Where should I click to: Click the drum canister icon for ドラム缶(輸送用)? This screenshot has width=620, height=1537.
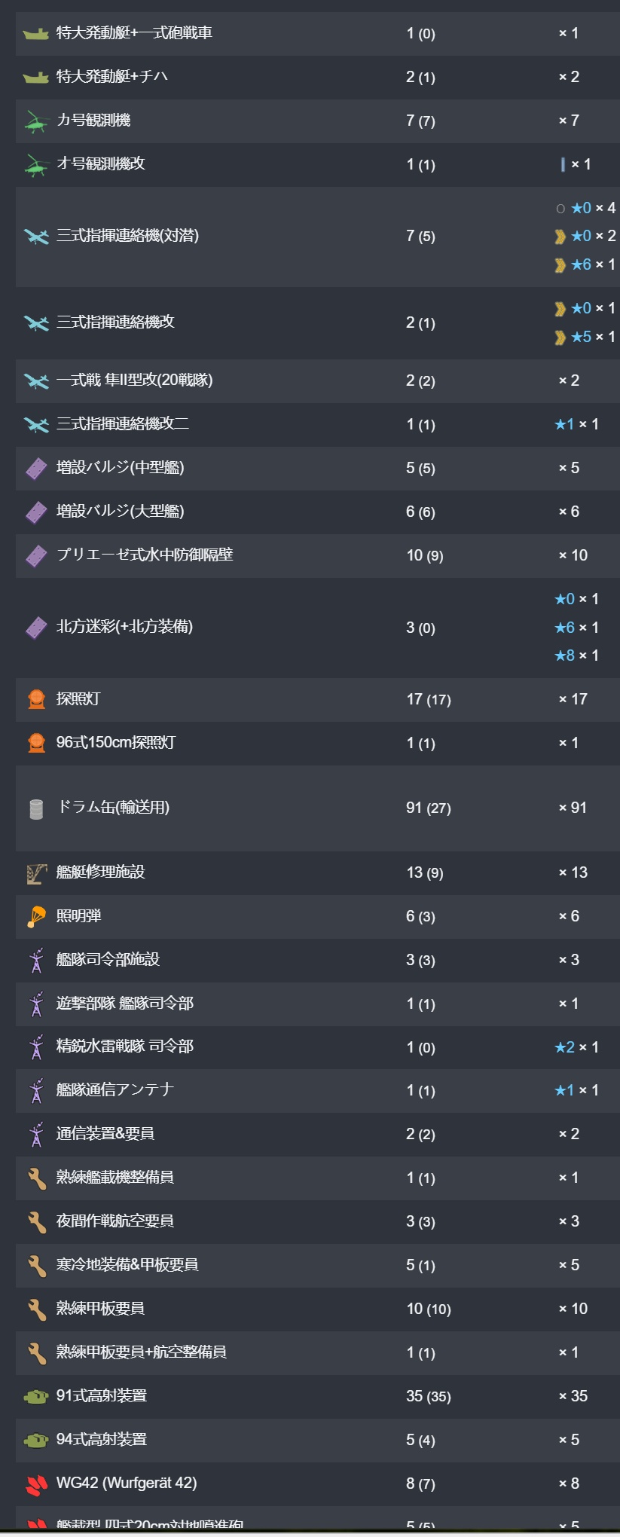click(x=36, y=808)
